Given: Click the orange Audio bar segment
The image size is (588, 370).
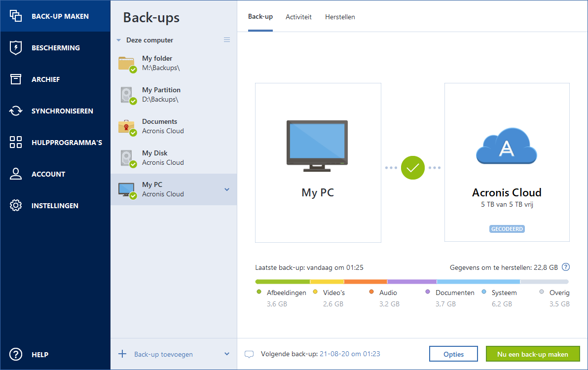Looking at the screenshot, I should 366,282.
